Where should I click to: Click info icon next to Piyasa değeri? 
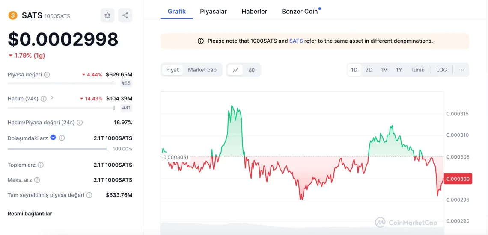(47, 75)
